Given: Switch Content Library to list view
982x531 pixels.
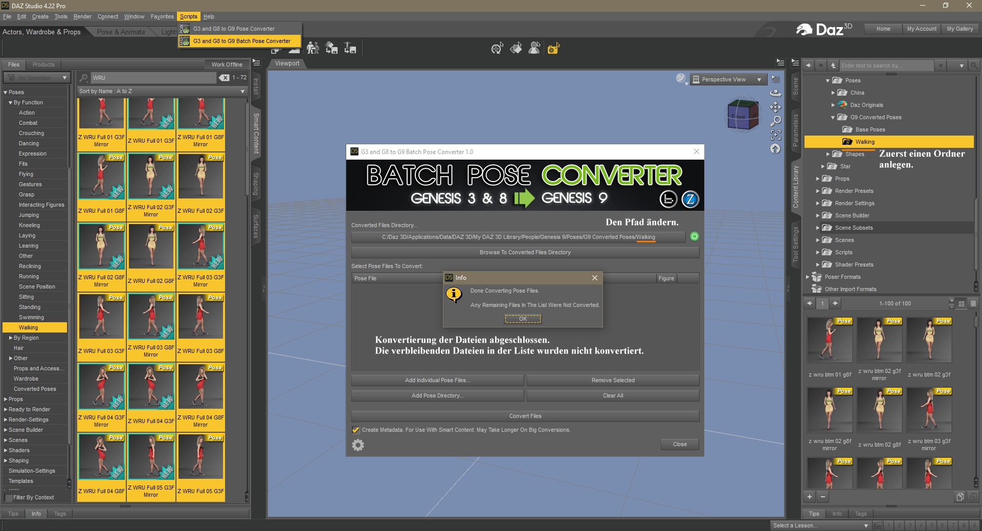Looking at the screenshot, I should click(x=973, y=303).
